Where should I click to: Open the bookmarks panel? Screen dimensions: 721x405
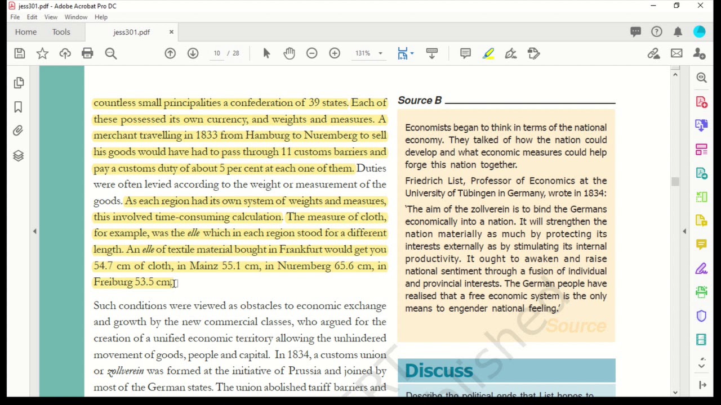point(18,107)
